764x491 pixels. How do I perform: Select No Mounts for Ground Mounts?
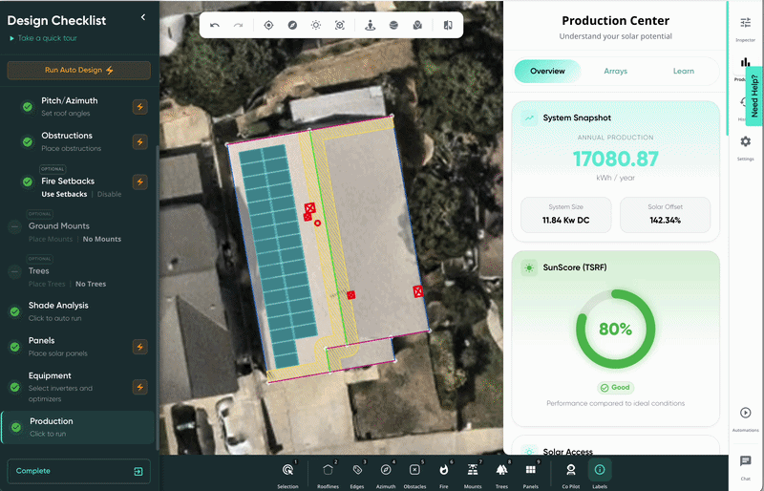pyautogui.click(x=100, y=238)
